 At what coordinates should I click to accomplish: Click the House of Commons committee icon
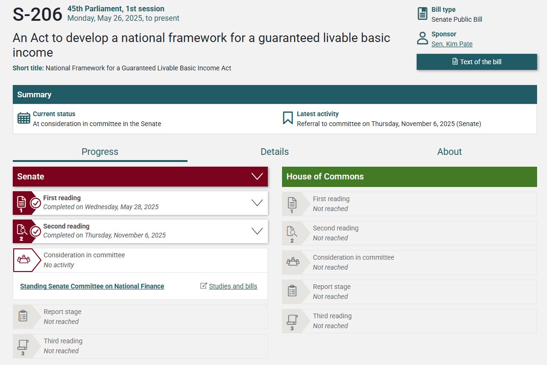coord(293,262)
